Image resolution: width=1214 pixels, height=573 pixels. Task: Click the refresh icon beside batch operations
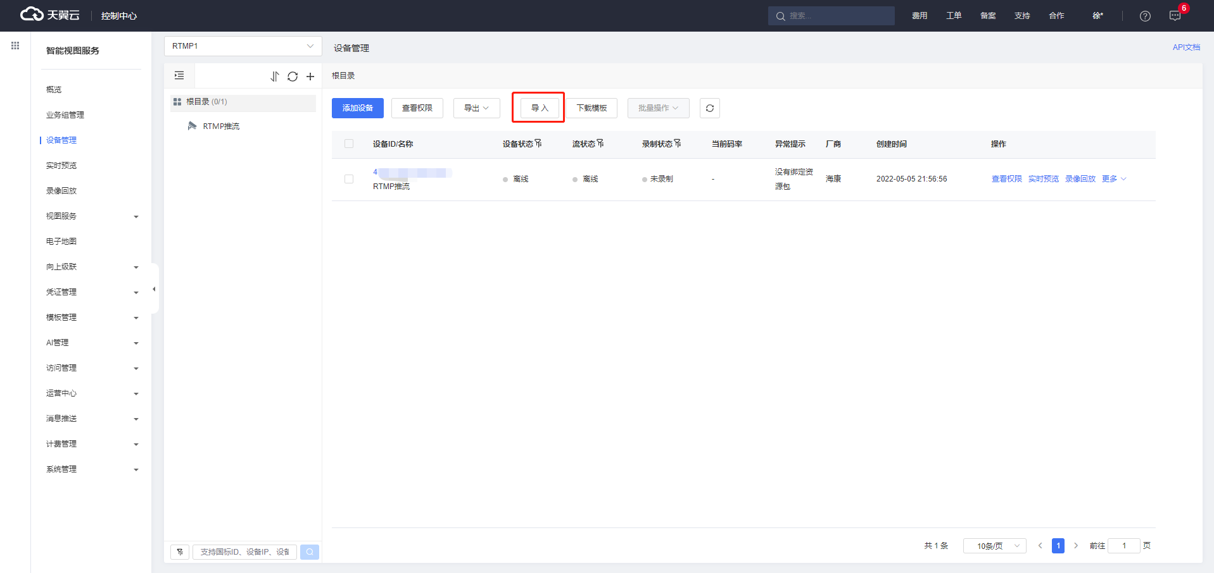(709, 108)
